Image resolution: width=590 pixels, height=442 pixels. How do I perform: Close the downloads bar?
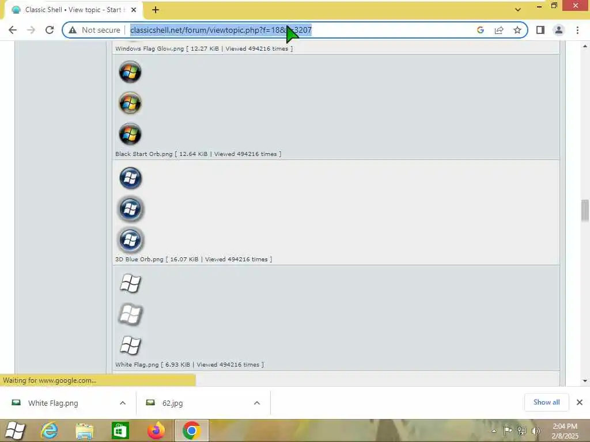click(580, 402)
